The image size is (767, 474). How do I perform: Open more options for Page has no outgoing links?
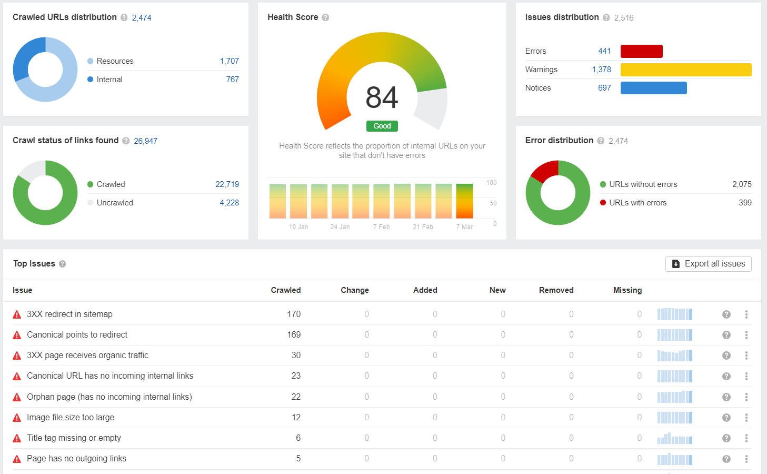click(746, 459)
